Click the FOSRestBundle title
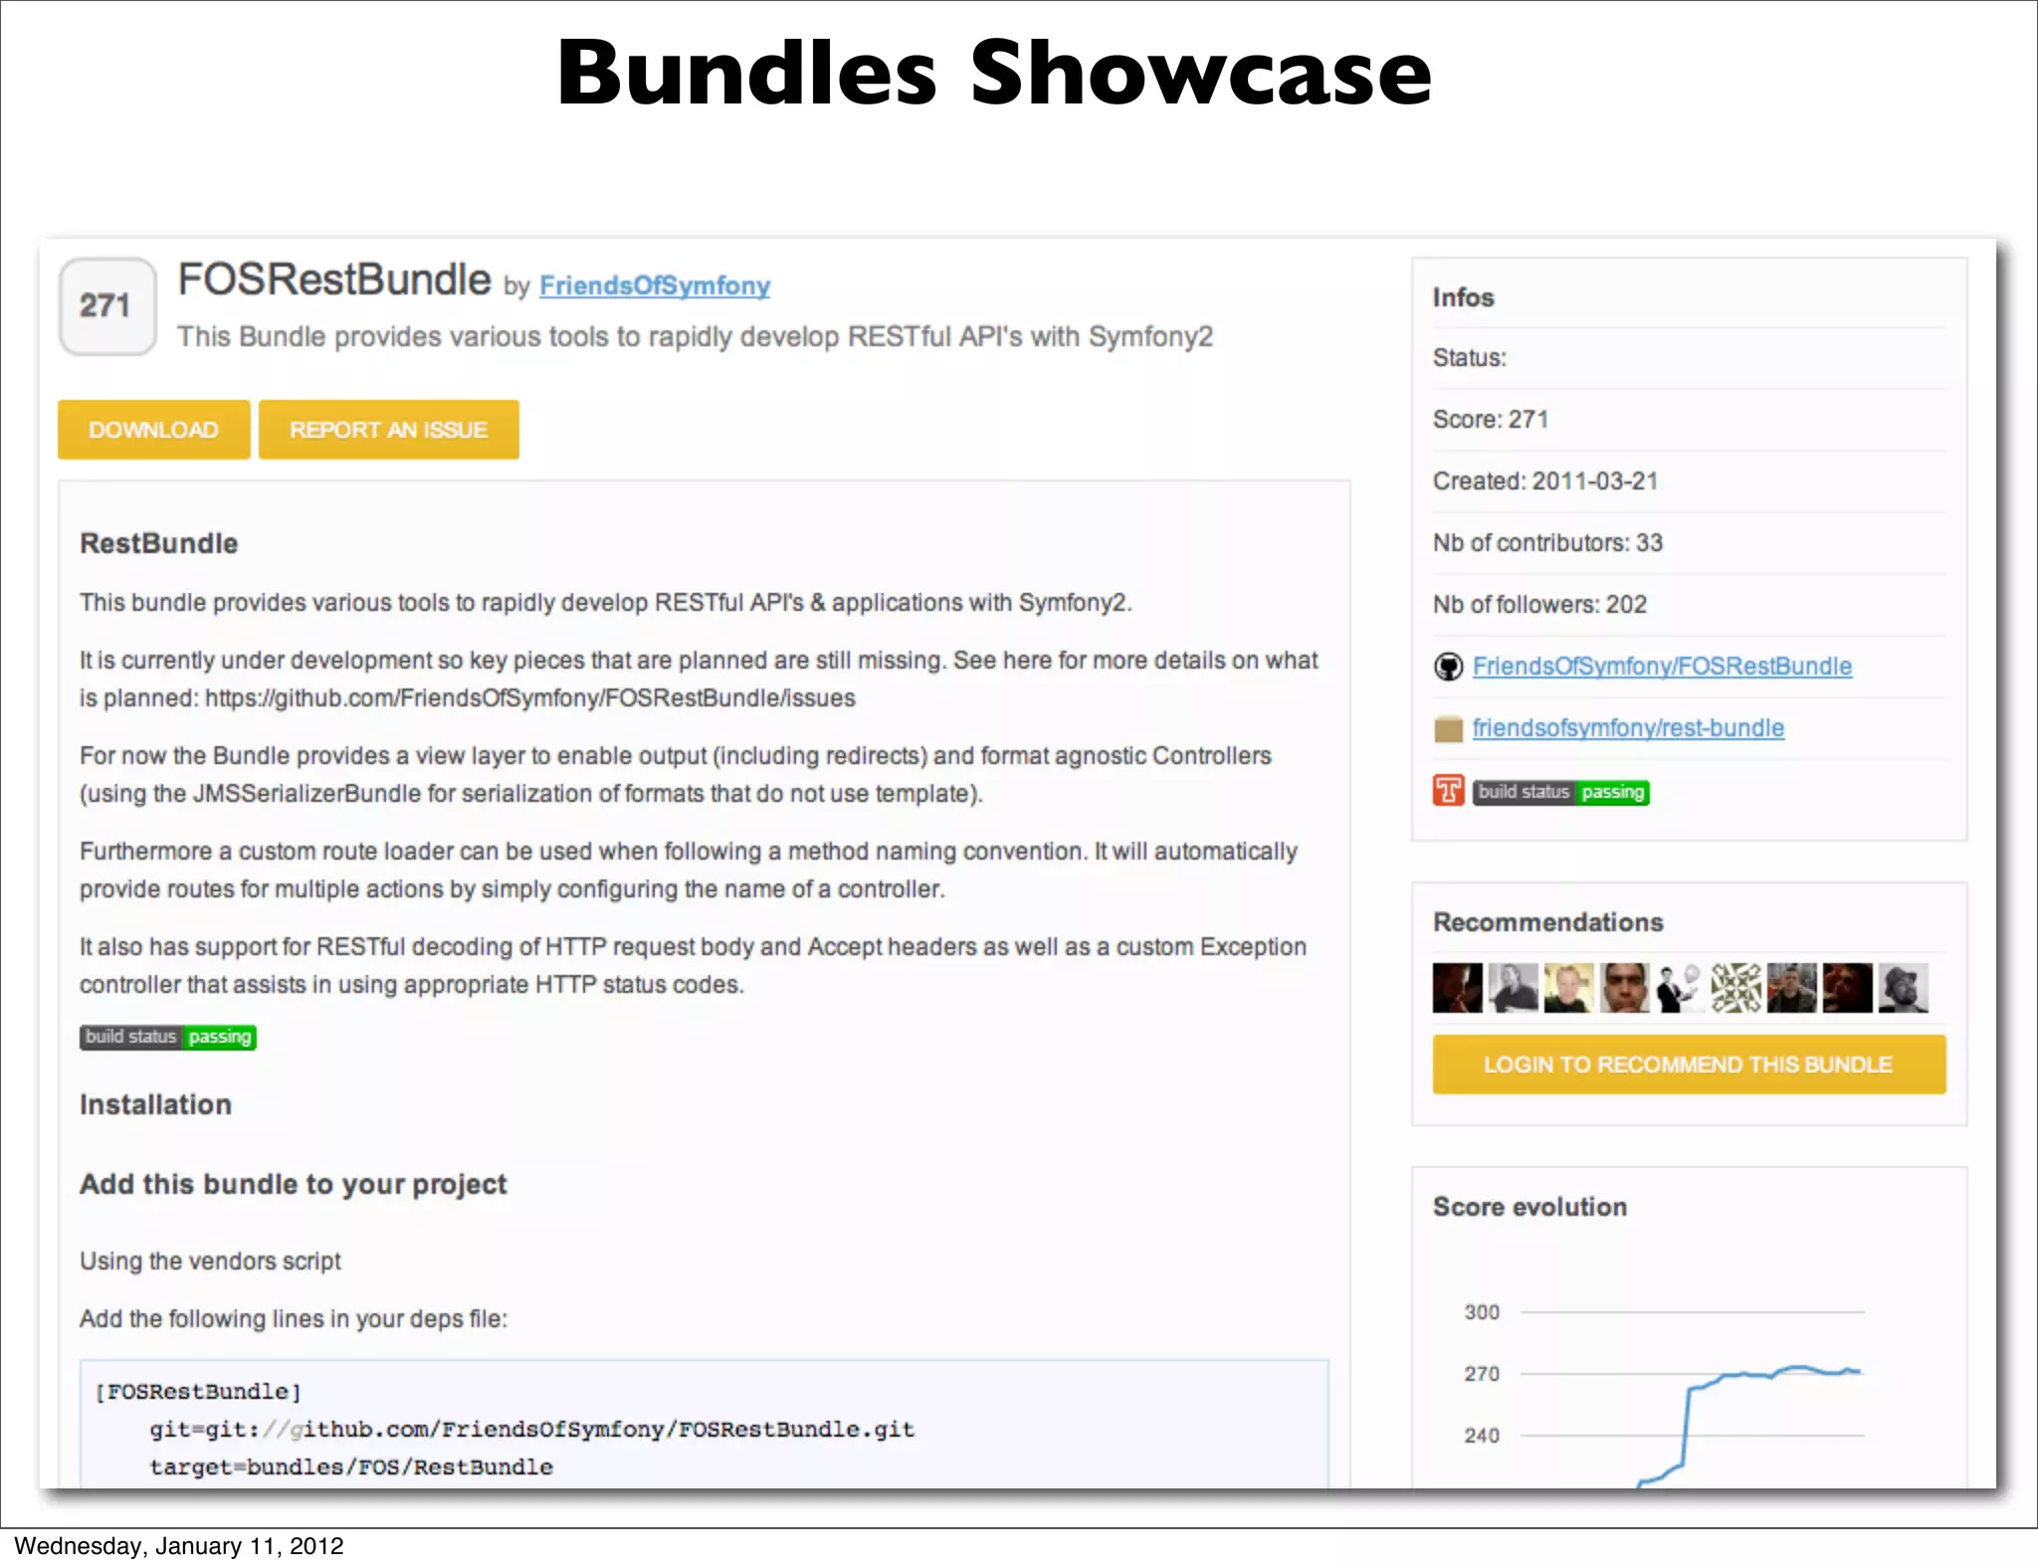The image size is (2038, 1568). [x=334, y=281]
